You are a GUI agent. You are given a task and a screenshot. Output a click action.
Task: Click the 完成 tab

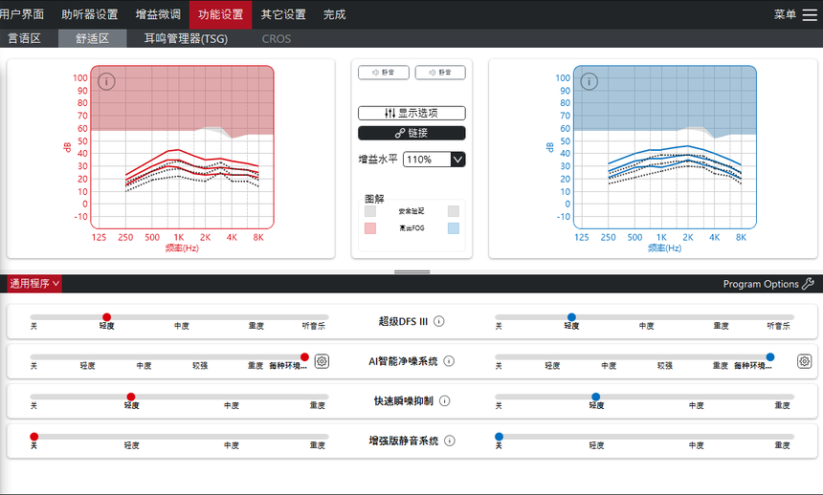coord(334,14)
